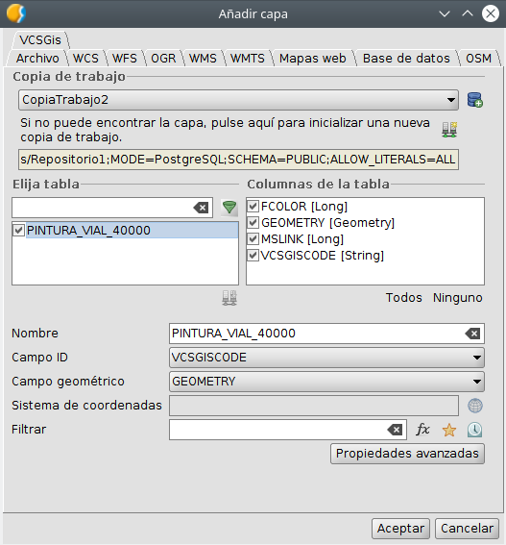Image resolution: width=506 pixels, height=545 pixels.
Task: Switch to the OGR tab
Action: pyautogui.click(x=163, y=58)
